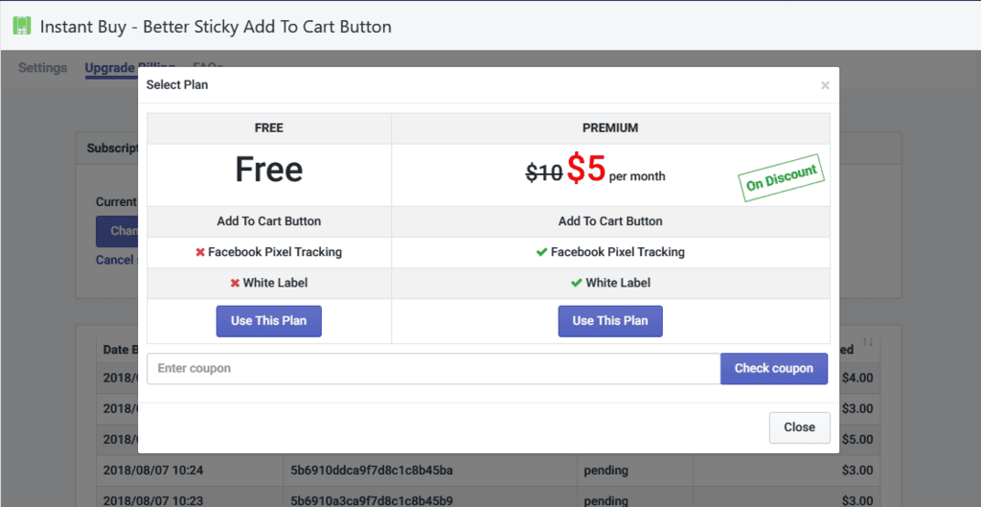Click red X beside White Label
This screenshot has width=981, height=507.
[x=236, y=283]
